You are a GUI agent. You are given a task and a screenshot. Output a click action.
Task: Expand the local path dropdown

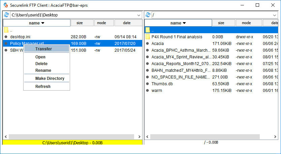coord(139,15)
